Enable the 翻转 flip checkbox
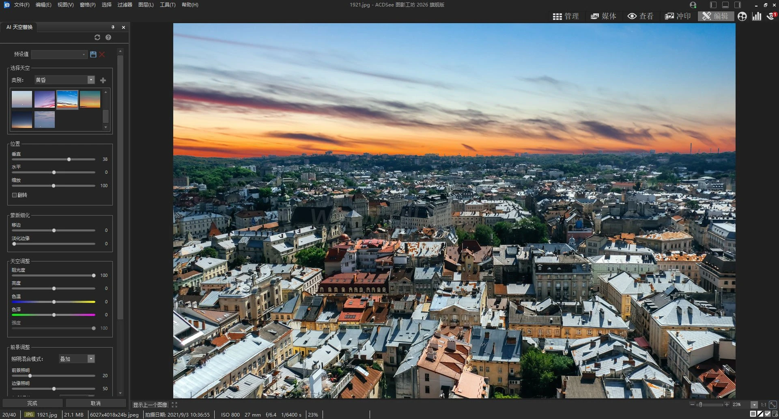Viewport: 779px width, 419px height. click(x=15, y=195)
